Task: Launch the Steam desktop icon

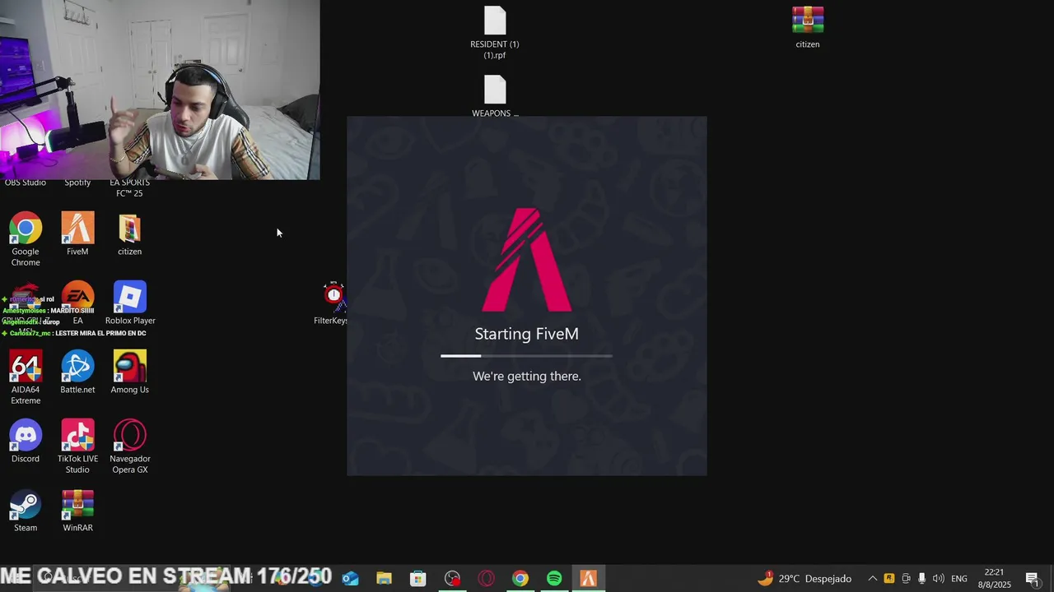Action: 26,511
